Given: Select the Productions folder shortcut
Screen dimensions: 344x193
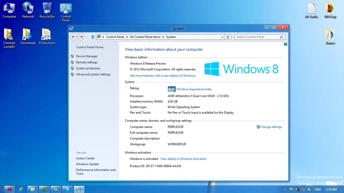Looking at the screenshot, I should click(47, 36).
